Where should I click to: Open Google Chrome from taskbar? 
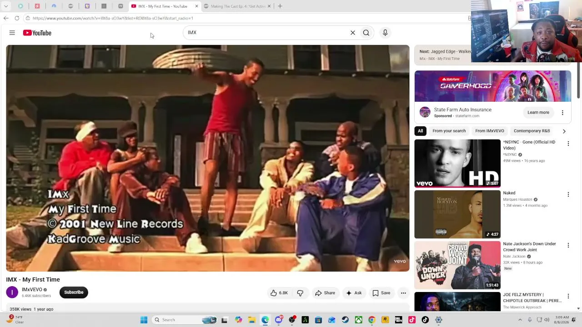[371, 320]
